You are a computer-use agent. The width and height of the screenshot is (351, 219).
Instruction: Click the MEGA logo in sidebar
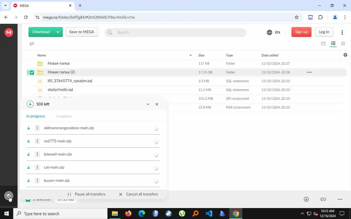coord(9,33)
